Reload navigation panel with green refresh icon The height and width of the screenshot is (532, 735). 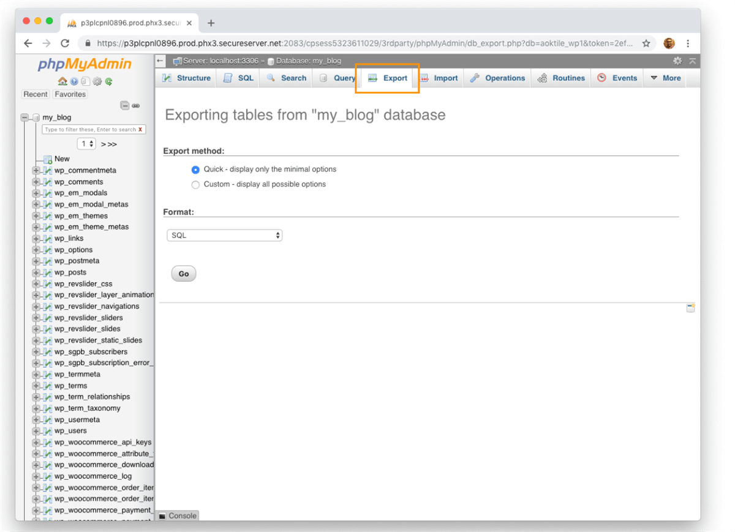[x=109, y=81]
